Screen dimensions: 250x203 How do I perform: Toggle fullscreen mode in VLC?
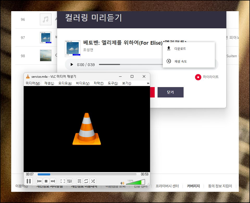point(63,181)
